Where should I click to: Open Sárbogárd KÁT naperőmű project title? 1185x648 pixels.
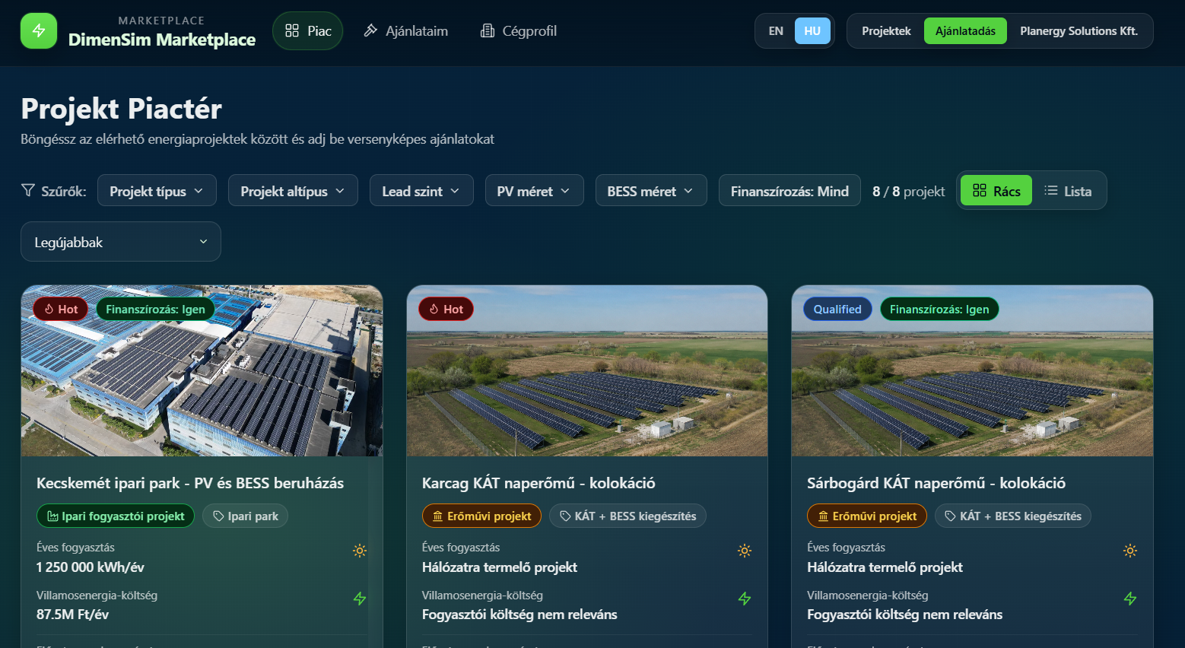point(936,483)
